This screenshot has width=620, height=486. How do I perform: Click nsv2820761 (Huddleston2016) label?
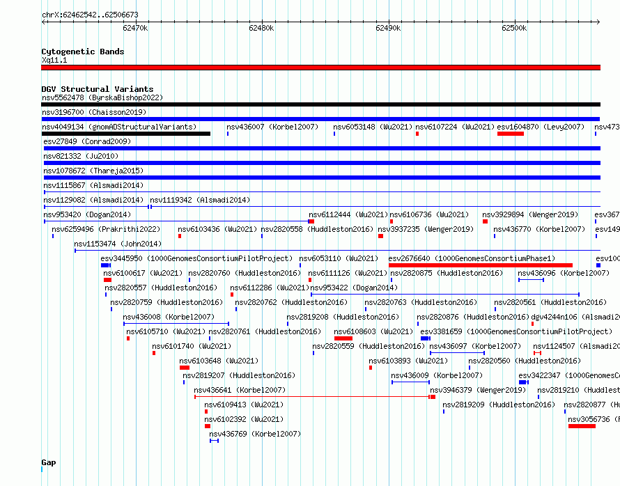point(265,331)
